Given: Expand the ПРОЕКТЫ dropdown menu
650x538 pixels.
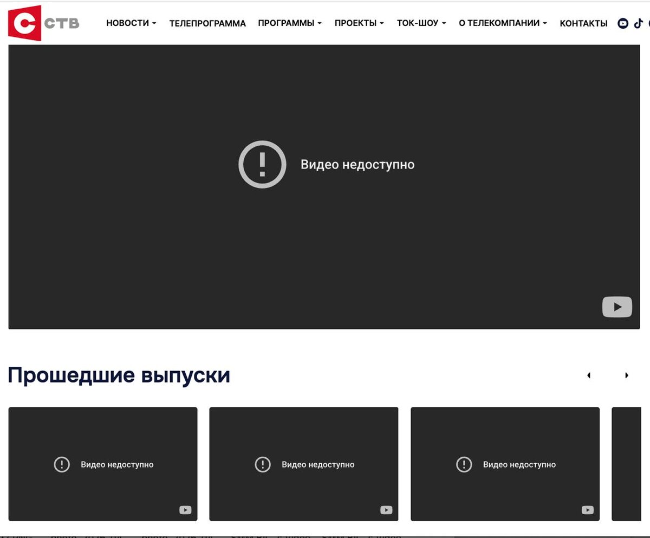Looking at the screenshot, I should click(359, 23).
